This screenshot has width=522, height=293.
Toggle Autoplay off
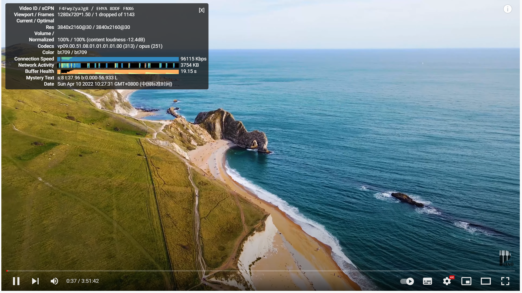click(407, 281)
